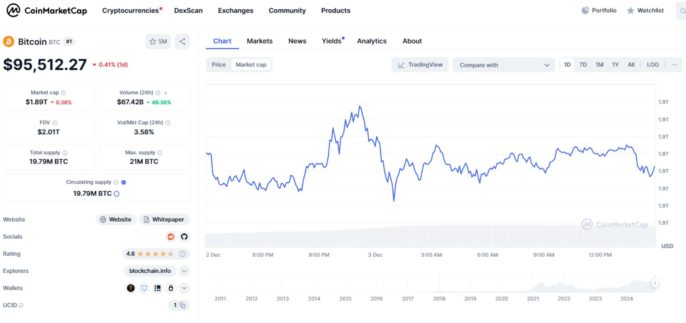Open the TradingView chart button
The height and width of the screenshot is (323, 686).
tap(420, 65)
